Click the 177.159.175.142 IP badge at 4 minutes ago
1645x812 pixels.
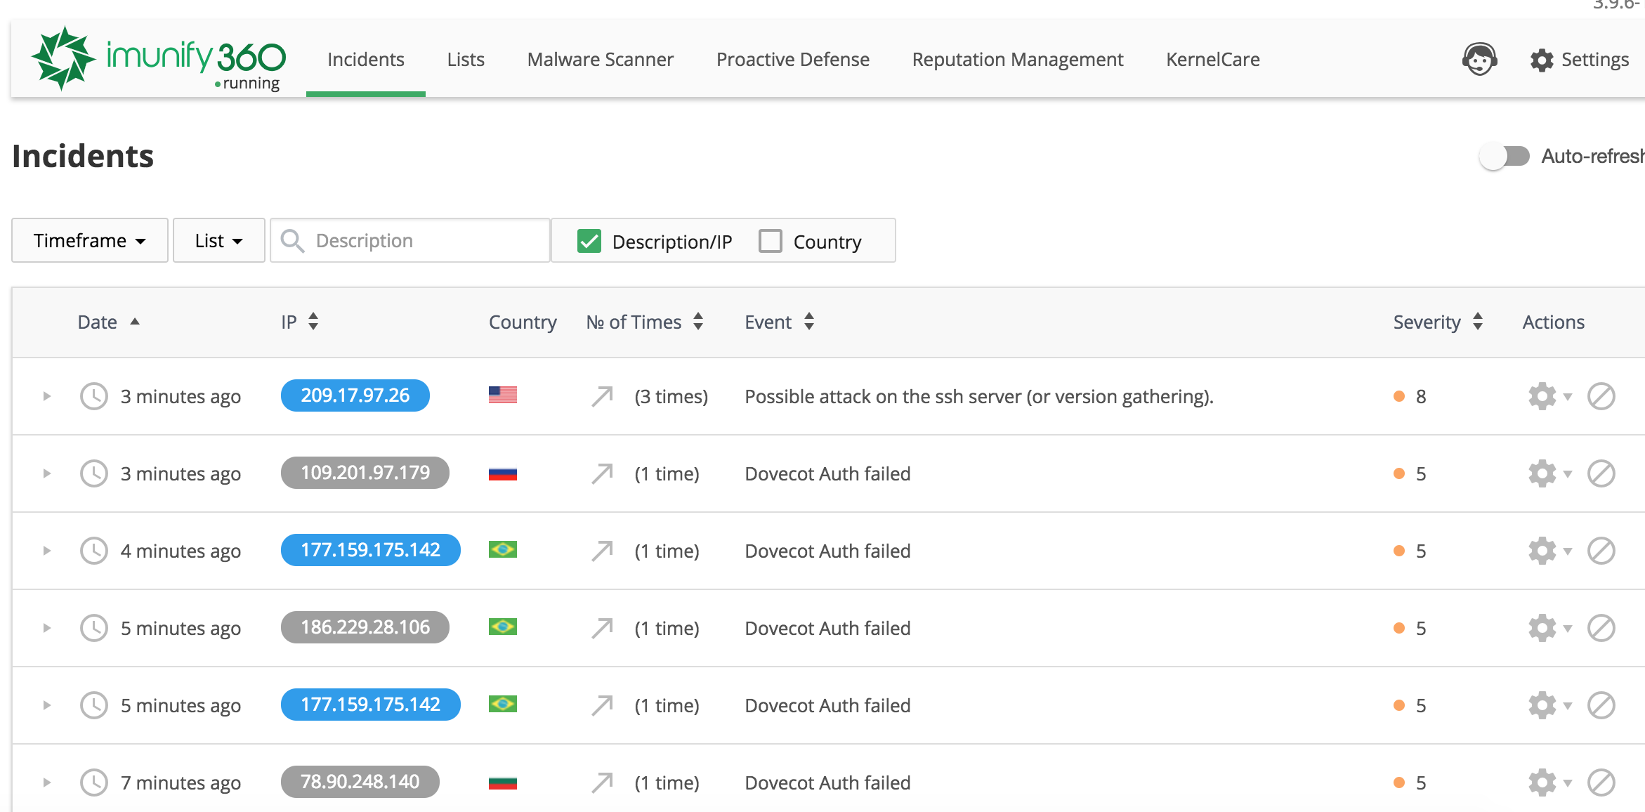point(370,550)
